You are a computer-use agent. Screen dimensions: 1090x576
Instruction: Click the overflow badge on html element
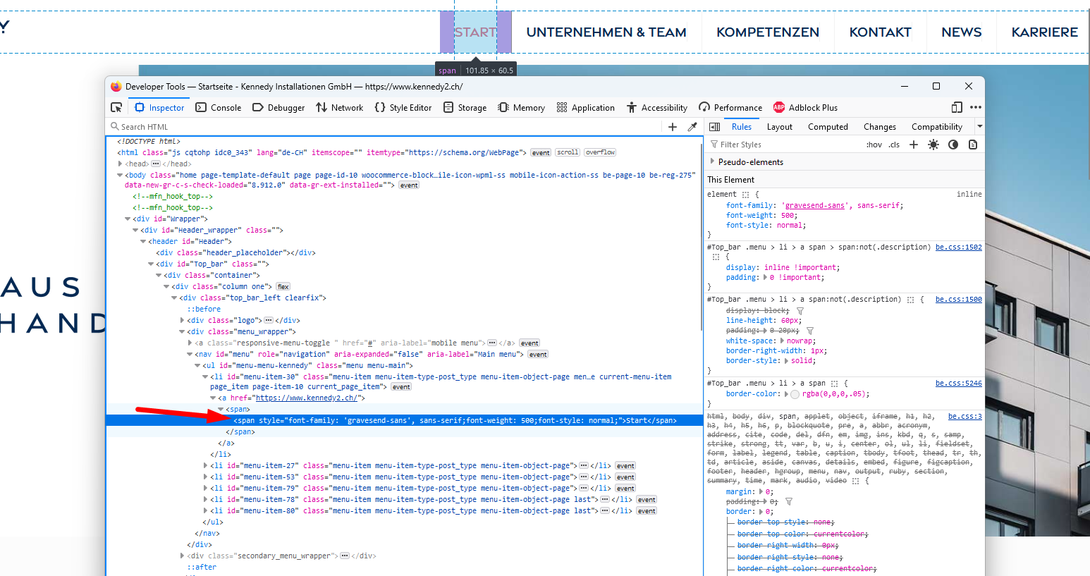600,153
